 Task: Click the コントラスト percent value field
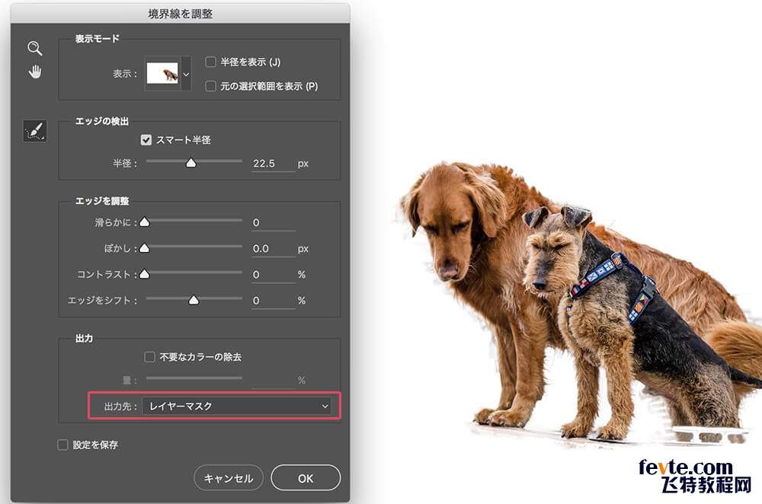273,275
